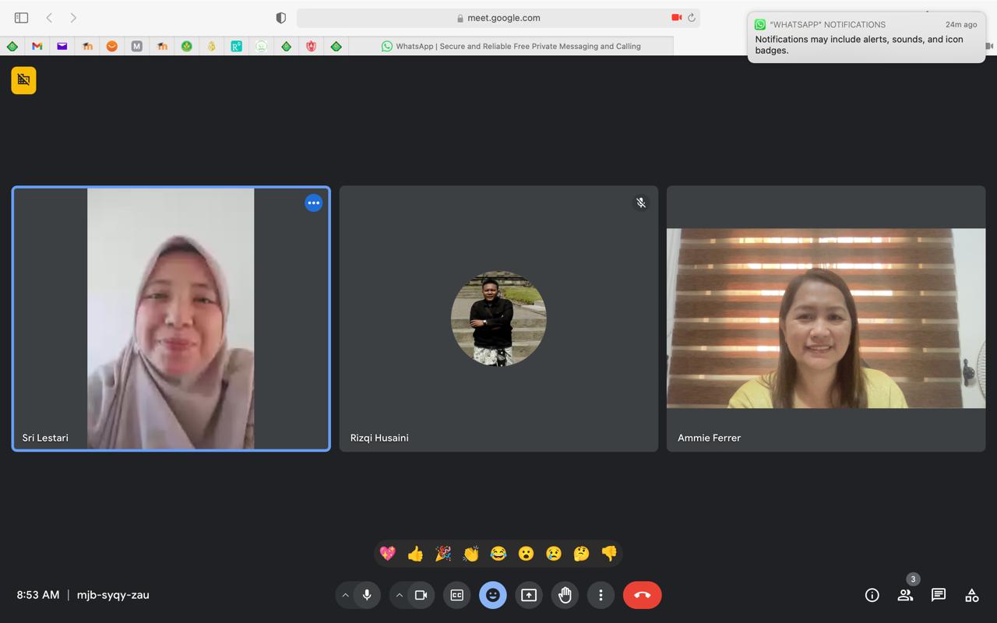
Task: Present your screen now
Action: tap(529, 595)
